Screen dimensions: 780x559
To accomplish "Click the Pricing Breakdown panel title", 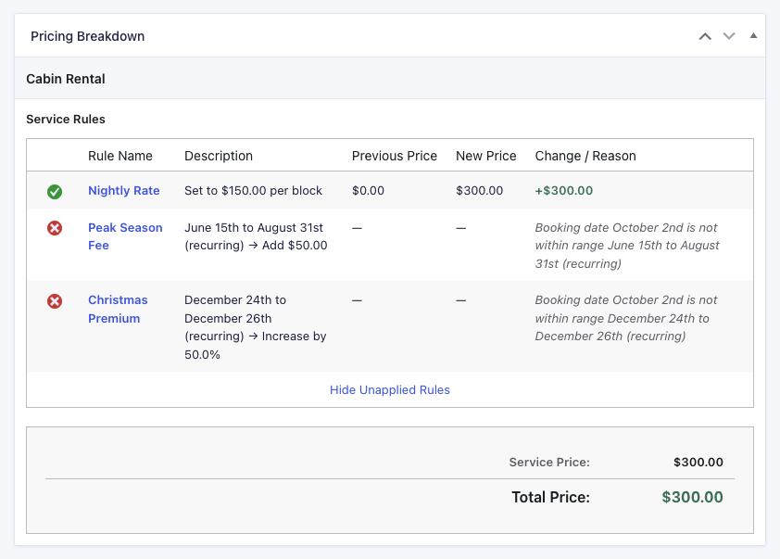I will tap(88, 36).
